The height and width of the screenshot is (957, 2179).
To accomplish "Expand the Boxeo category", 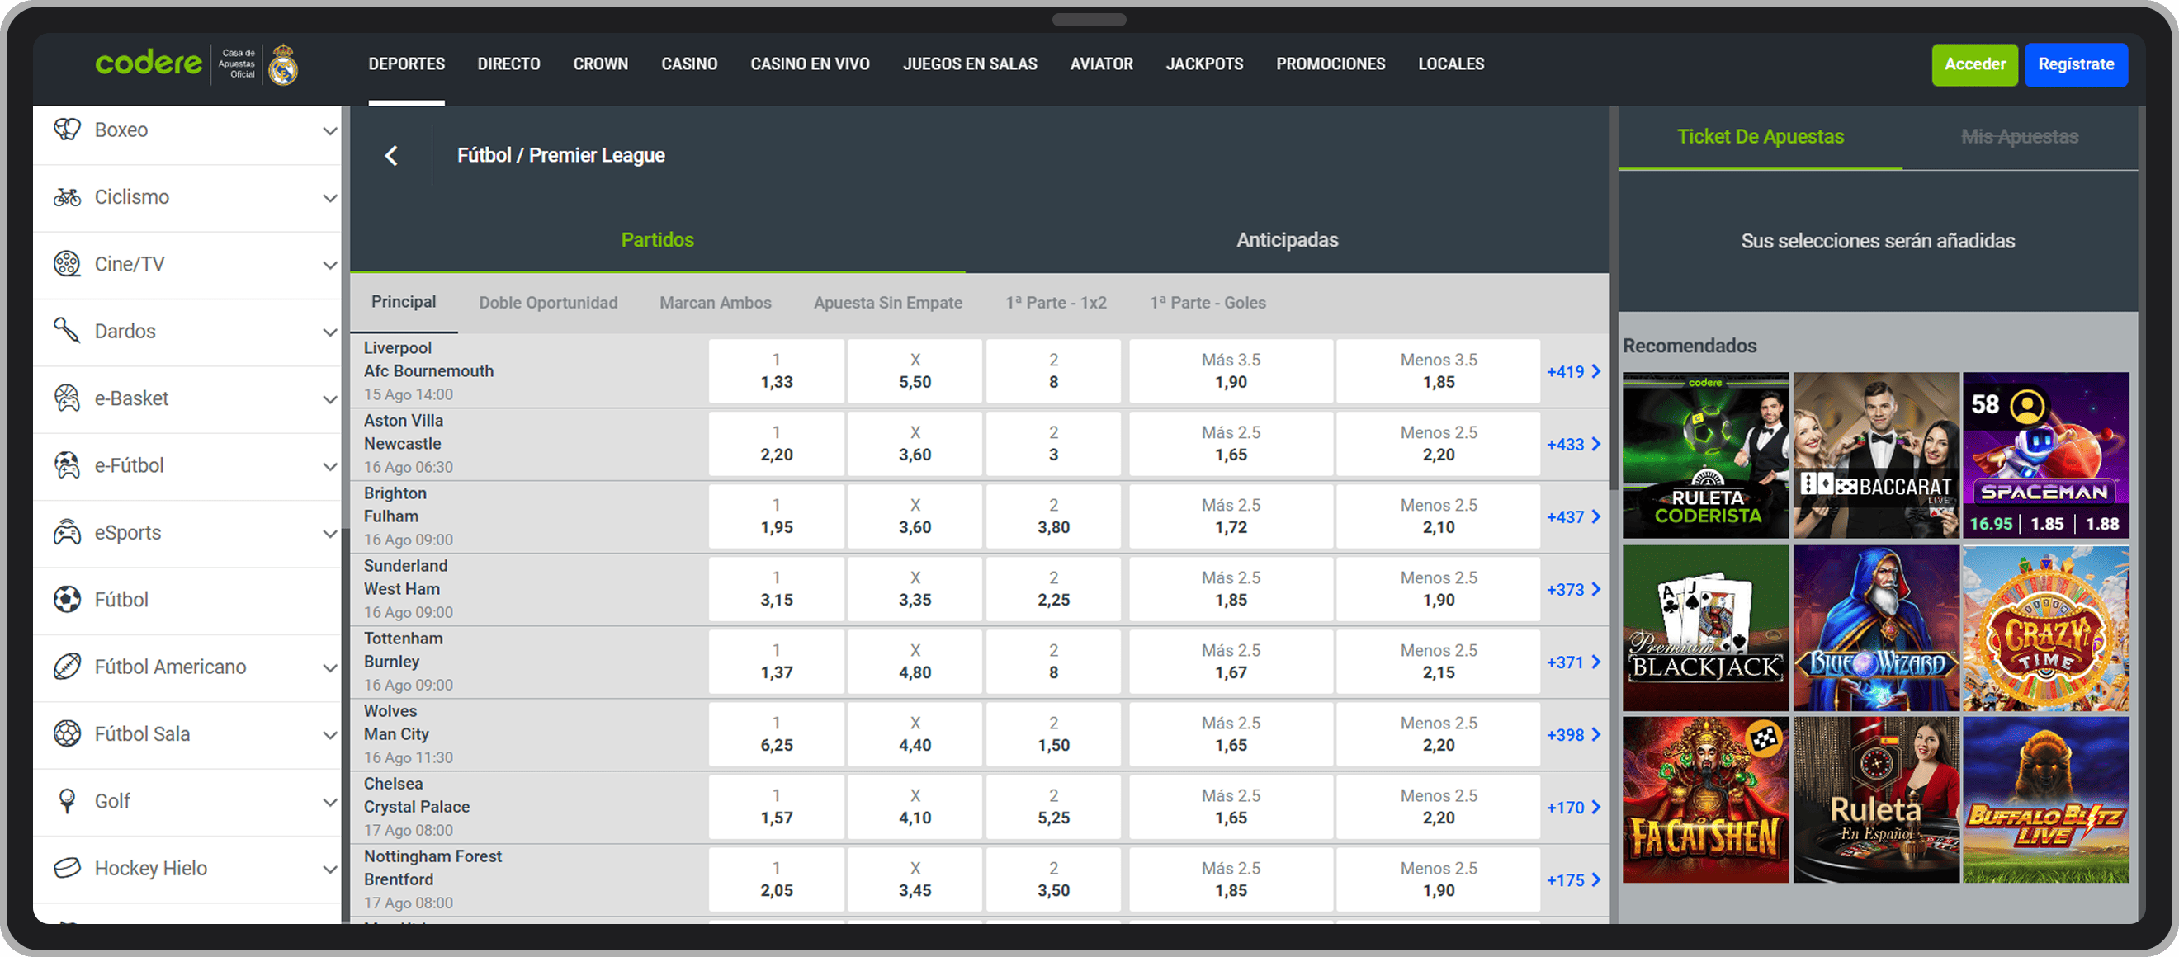I will pyautogui.click(x=330, y=131).
